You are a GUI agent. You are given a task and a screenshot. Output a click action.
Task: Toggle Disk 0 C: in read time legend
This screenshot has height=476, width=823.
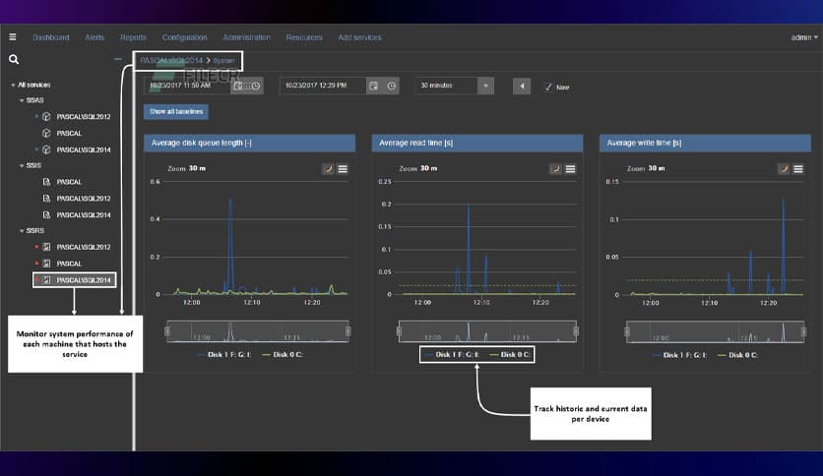coord(510,355)
